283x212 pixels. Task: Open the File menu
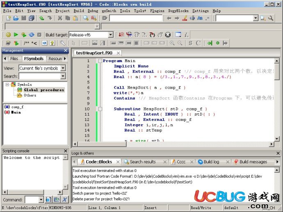click(7, 11)
